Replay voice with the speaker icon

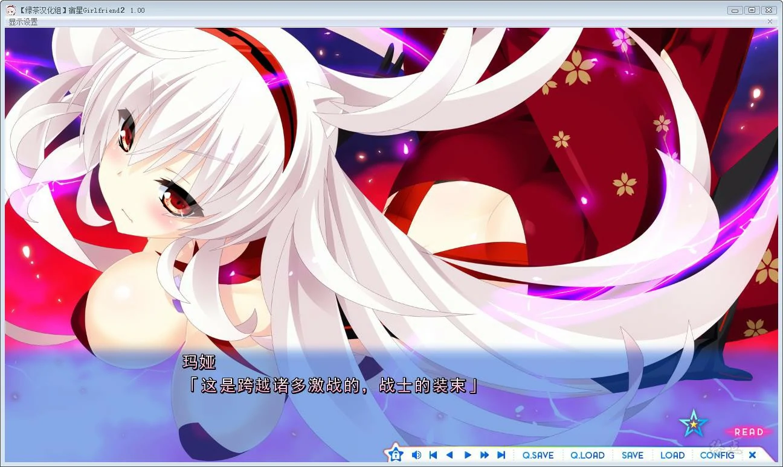coord(416,455)
